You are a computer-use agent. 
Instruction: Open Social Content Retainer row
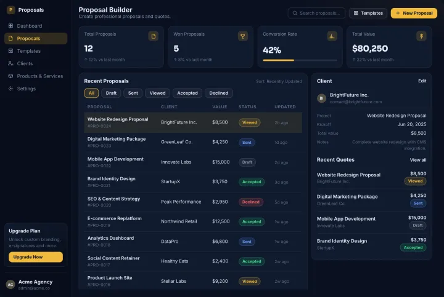tap(193, 261)
